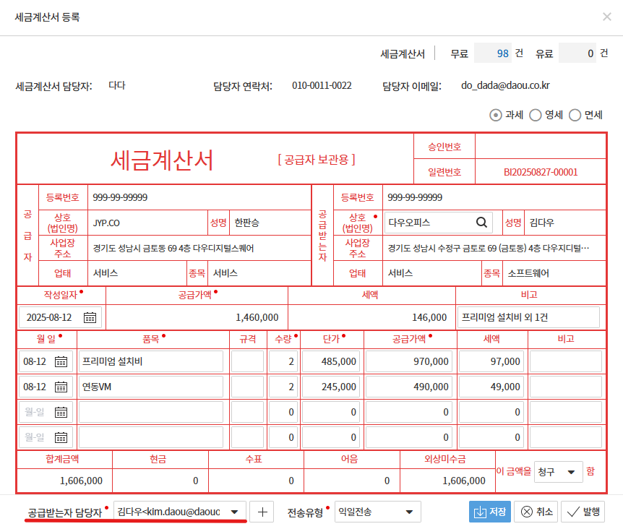
Task: Click the 취소 cancel button
Action: (537, 512)
